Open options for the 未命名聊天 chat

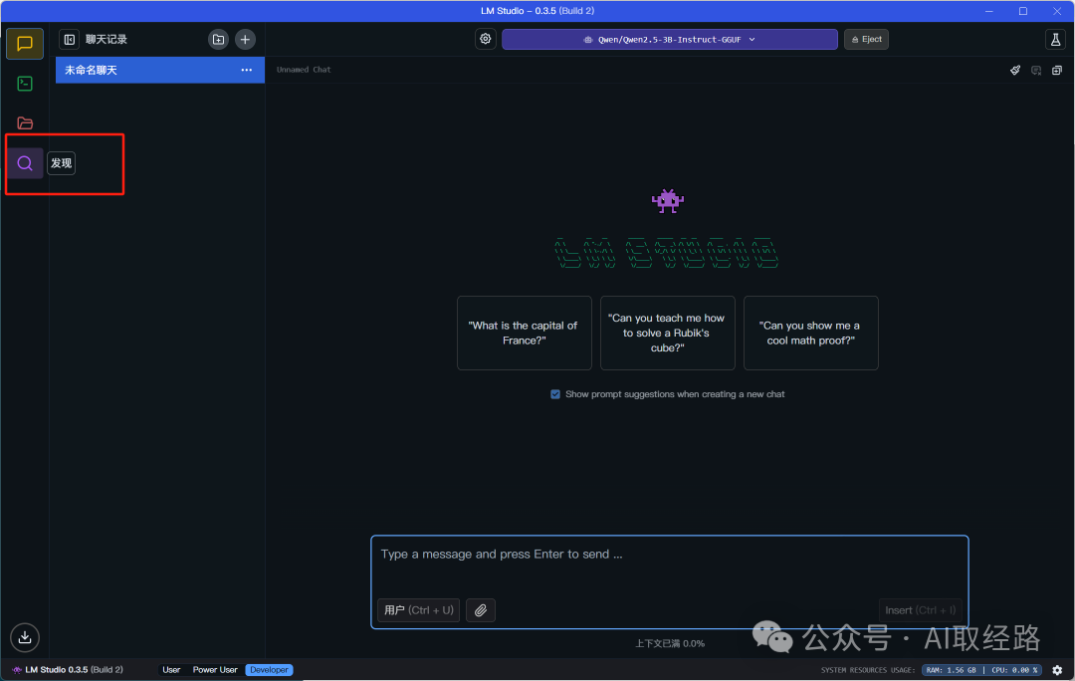coord(246,70)
